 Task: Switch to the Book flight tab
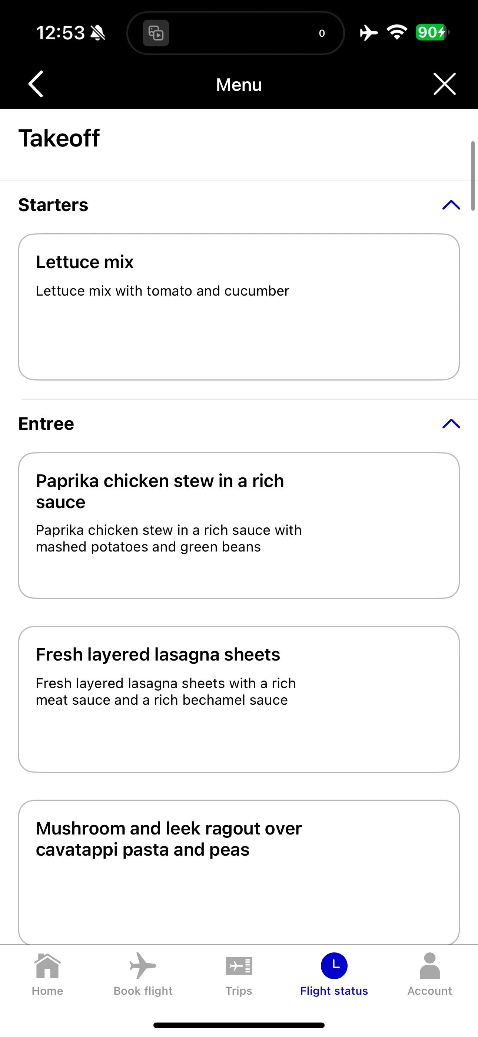click(x=143, y=974)
